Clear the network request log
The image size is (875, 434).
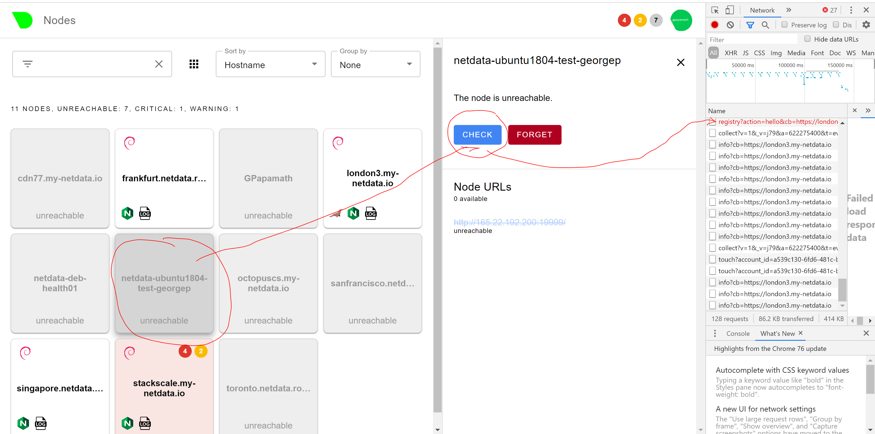click(x=731, y=25)
